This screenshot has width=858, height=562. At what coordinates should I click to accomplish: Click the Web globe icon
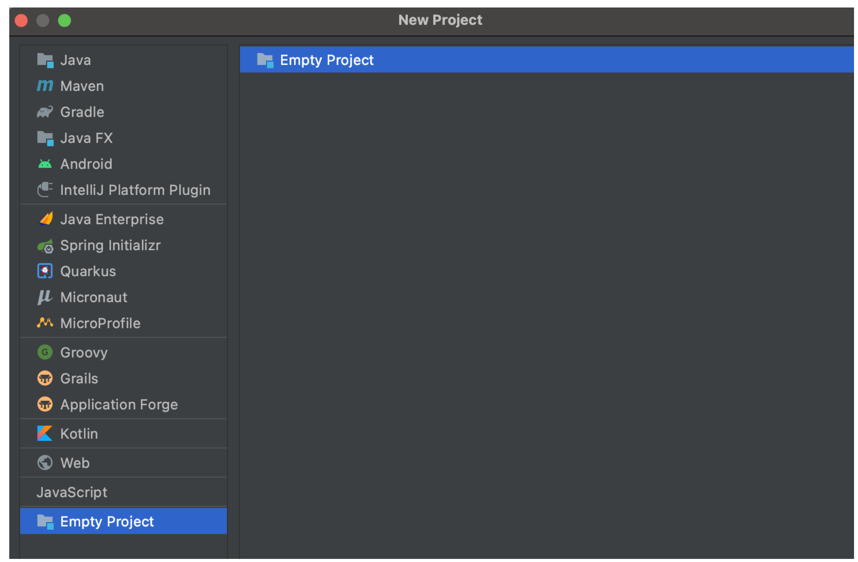[x=45, y=462]
